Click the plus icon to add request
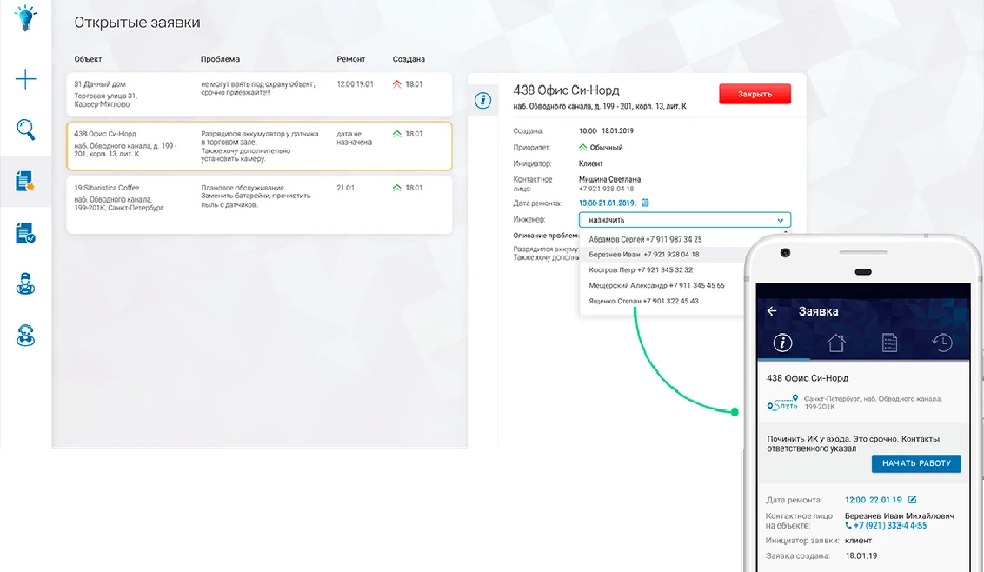Viewport: 984px width, 572px height. pyautogui.click(x=26, y=80)
